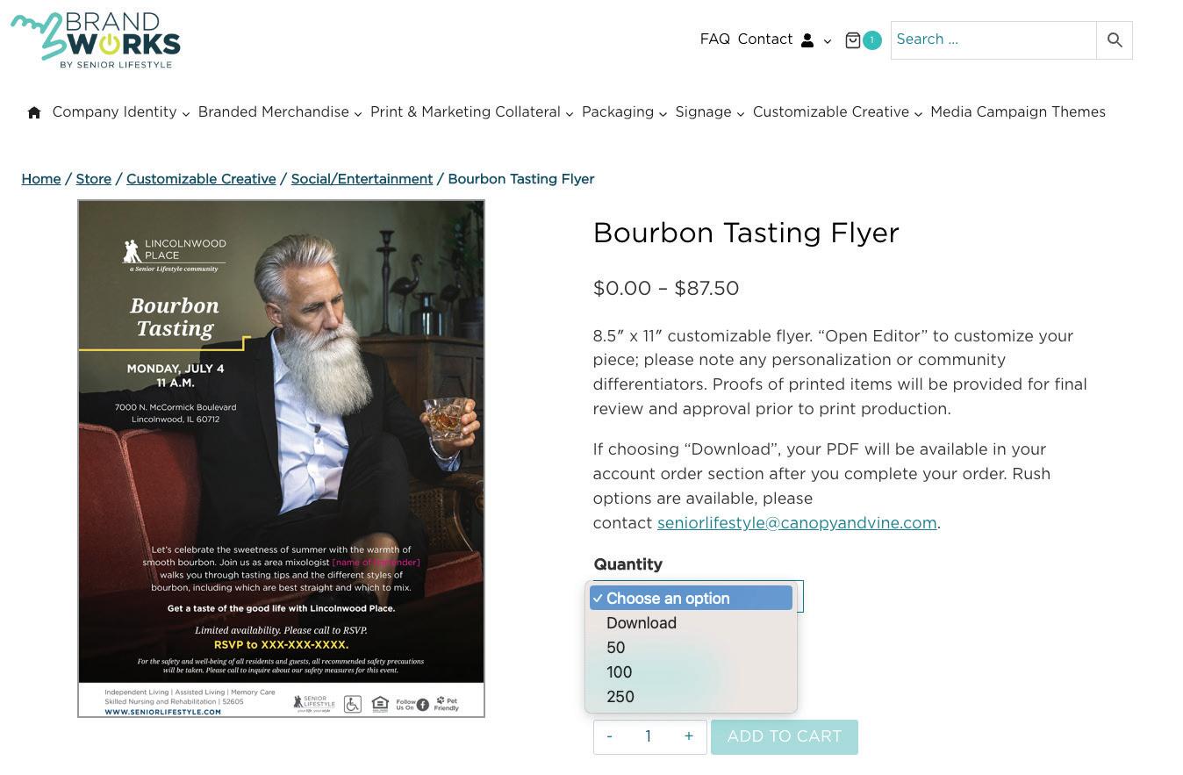
Task: Select 'Choose an option' in quantity list
Action: pos(691,599)
